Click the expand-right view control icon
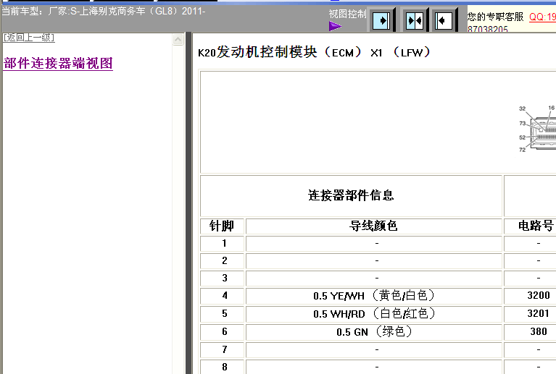The height and width of the screenshot is (374, 556). [x=382, y=20]
